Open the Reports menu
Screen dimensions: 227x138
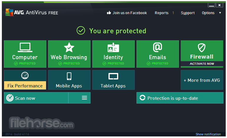pyautogui.click(x=162, y=13)
